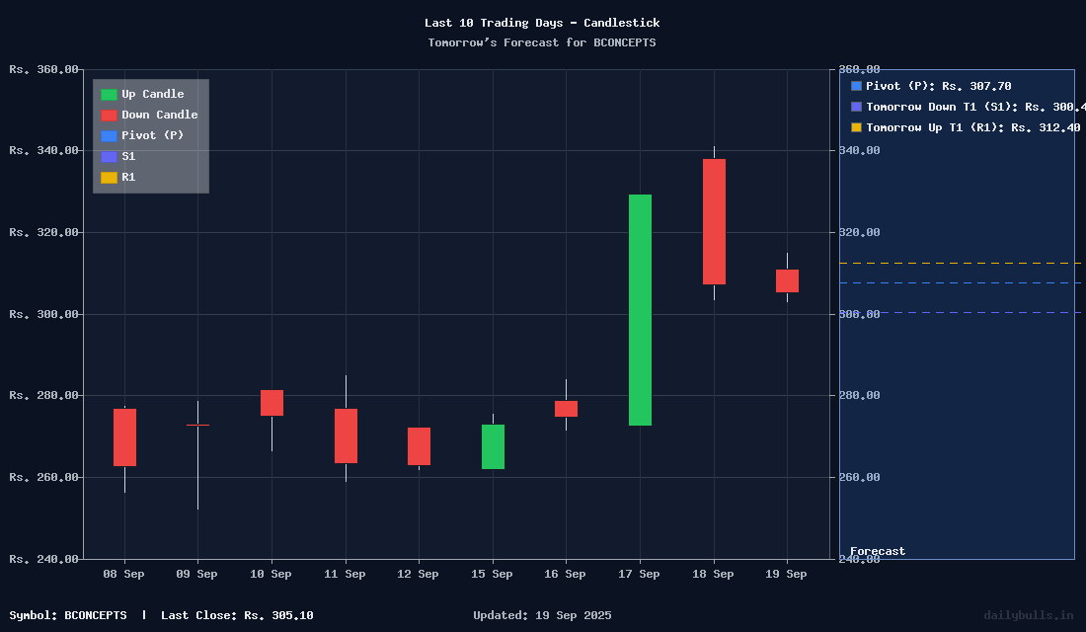1086x632 pixels.
Task: Click the 'Symbol: BCONCEPTS' footer text
Action: tap(68, 615)
